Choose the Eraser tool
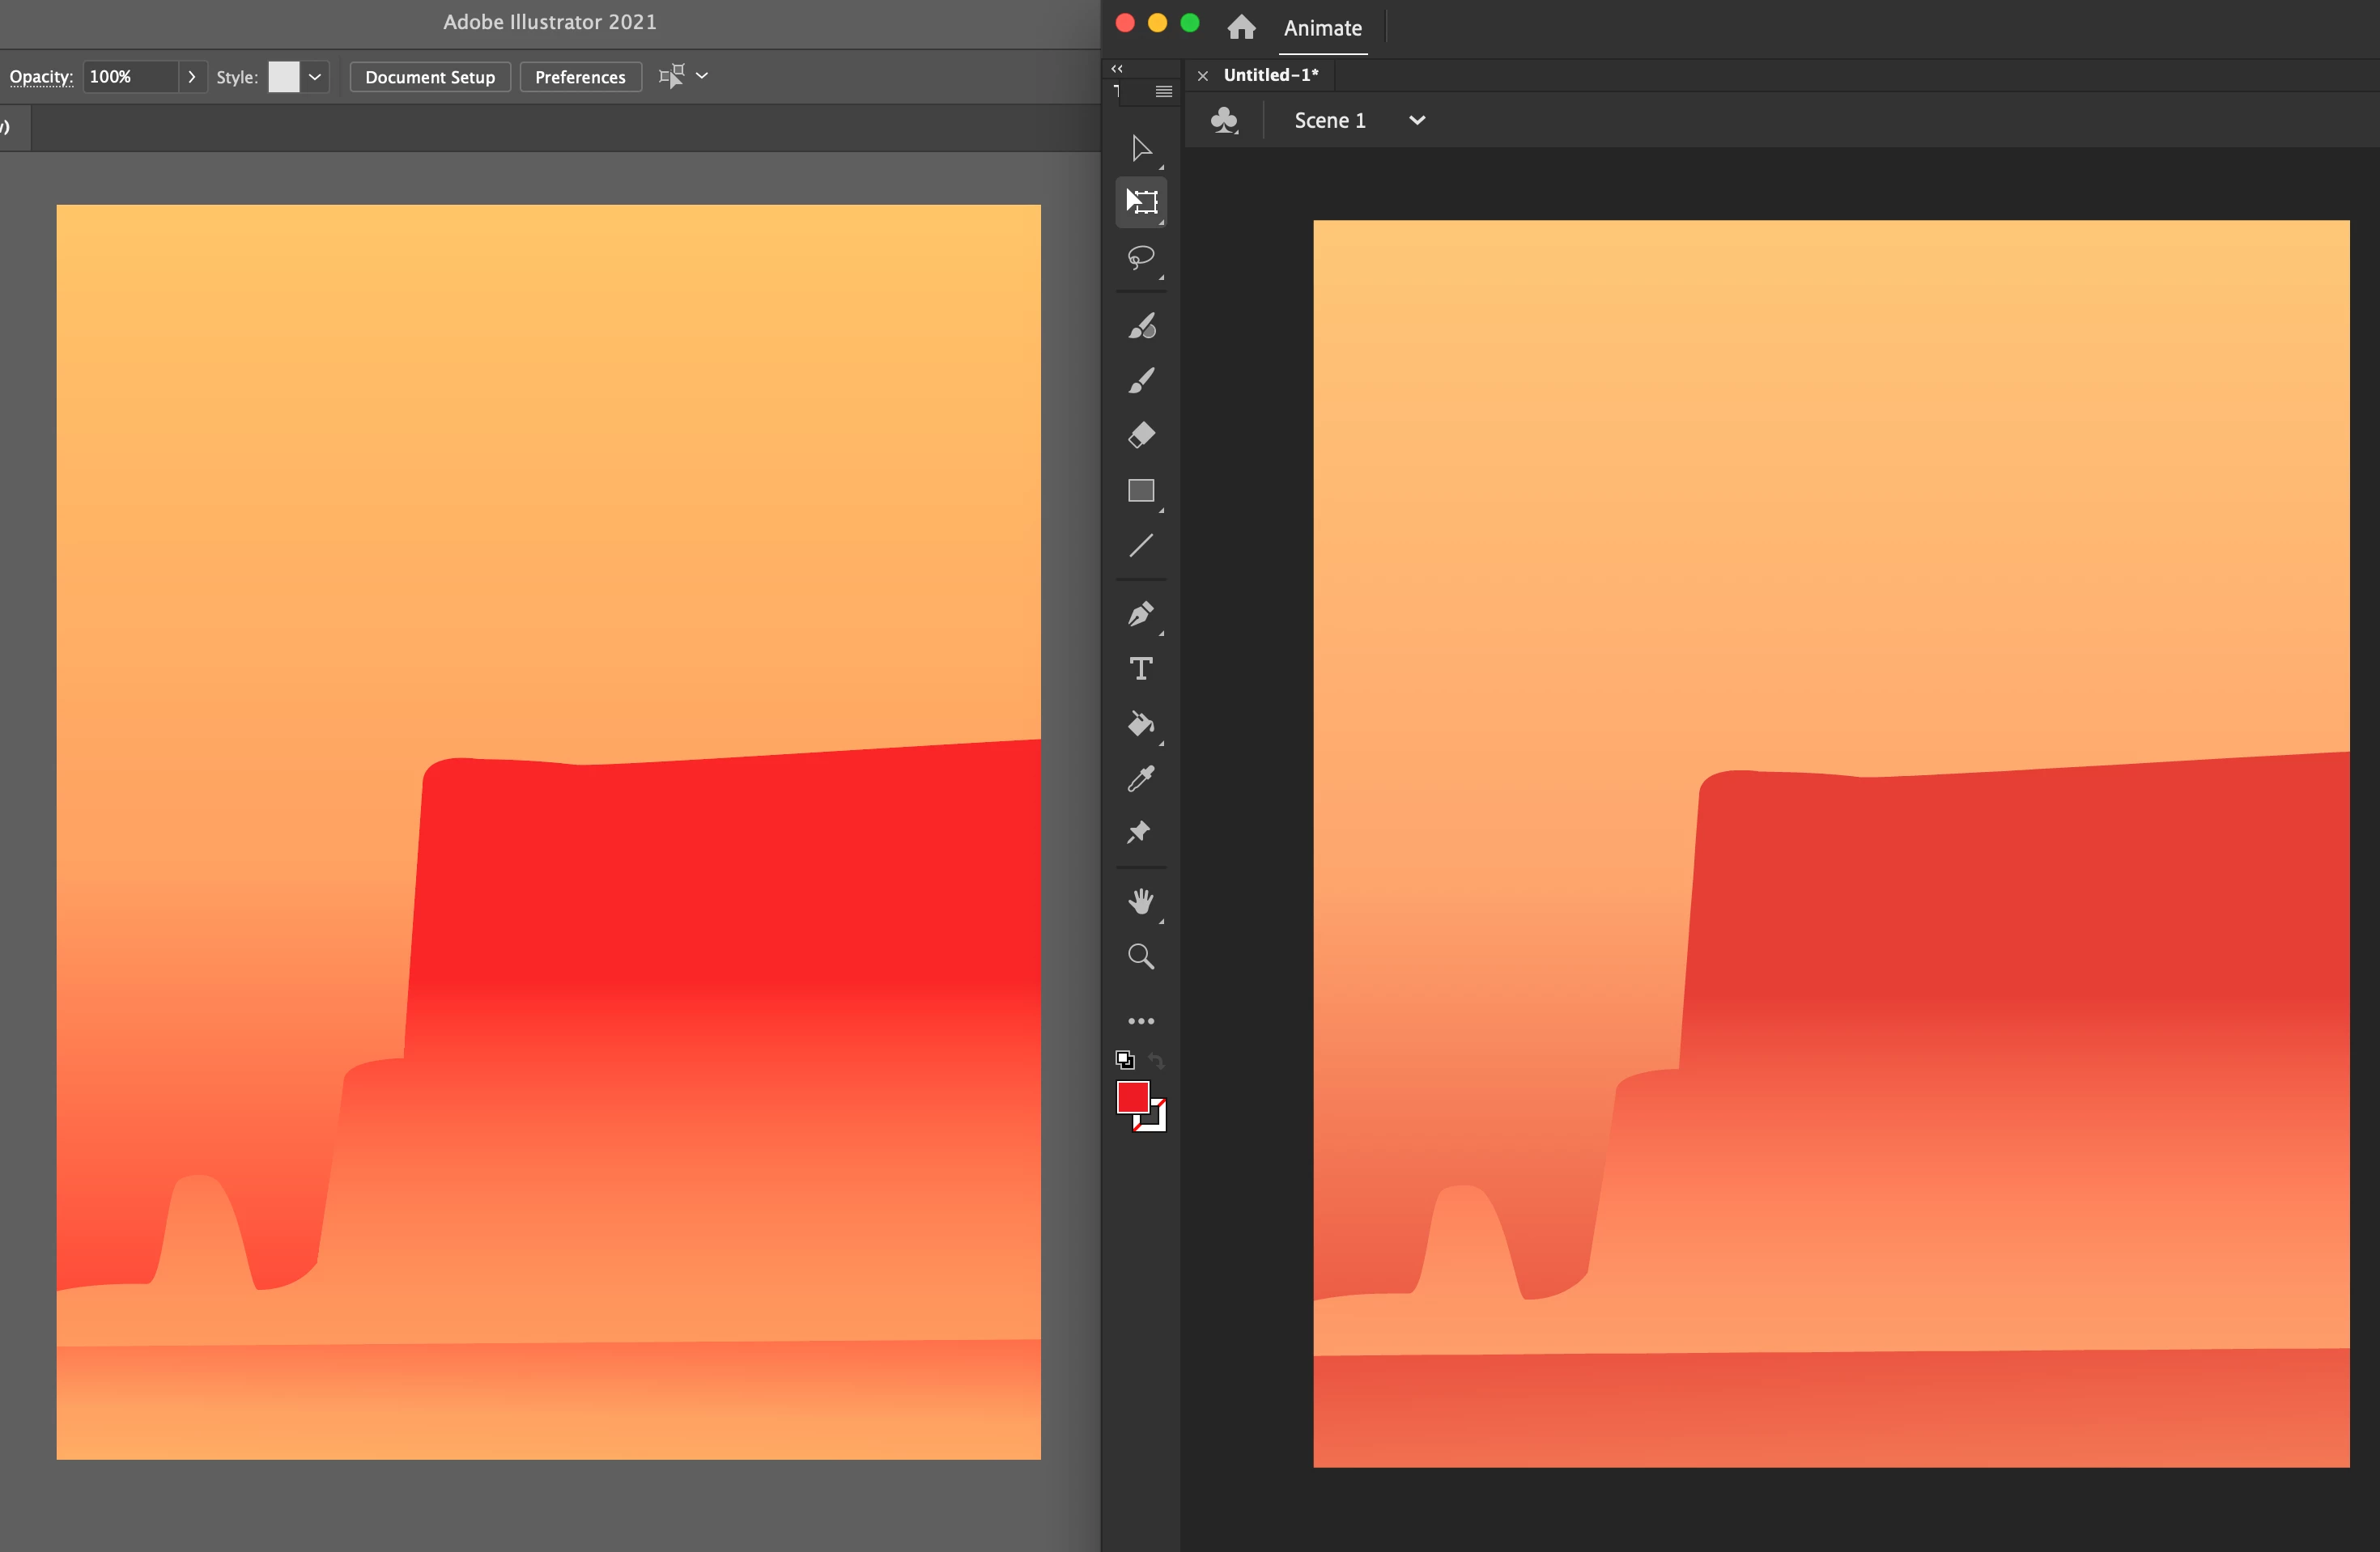 (x=1141, y=435)
